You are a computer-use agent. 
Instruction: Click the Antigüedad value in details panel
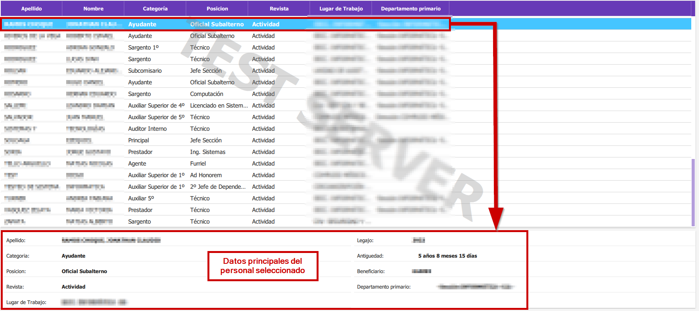pyautogui.click(x=447, y=256)
